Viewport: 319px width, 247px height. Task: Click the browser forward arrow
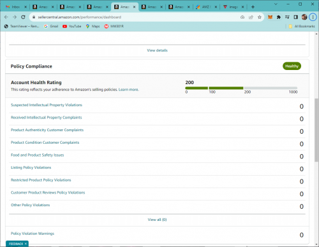click(x=15, y=17)
